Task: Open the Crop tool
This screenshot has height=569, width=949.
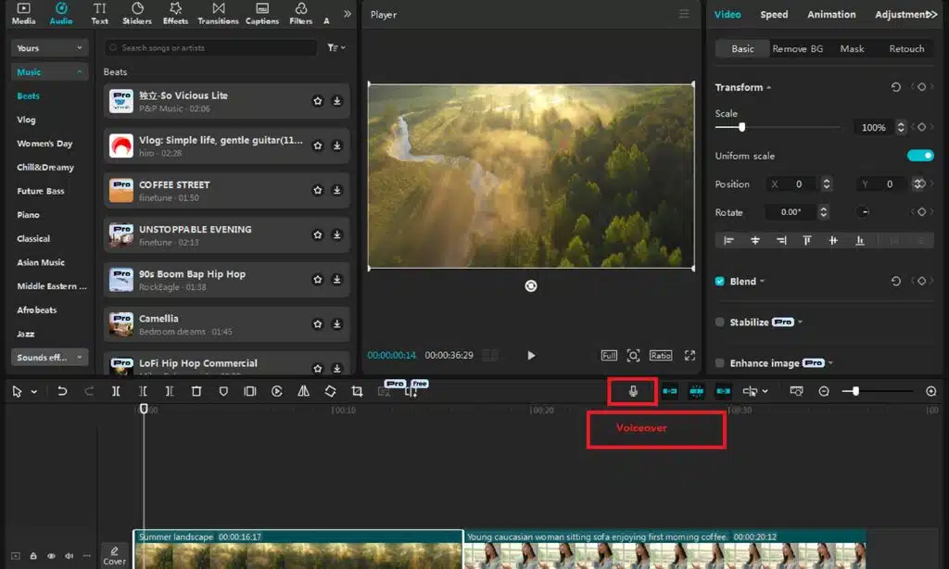Action: tap(357, 390)
